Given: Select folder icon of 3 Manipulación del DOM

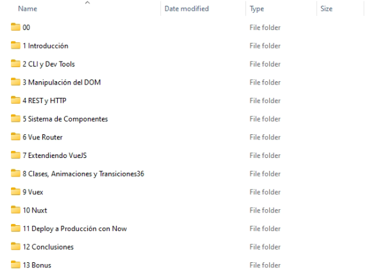Looking at the screenshot, I should tap(15, 82).
